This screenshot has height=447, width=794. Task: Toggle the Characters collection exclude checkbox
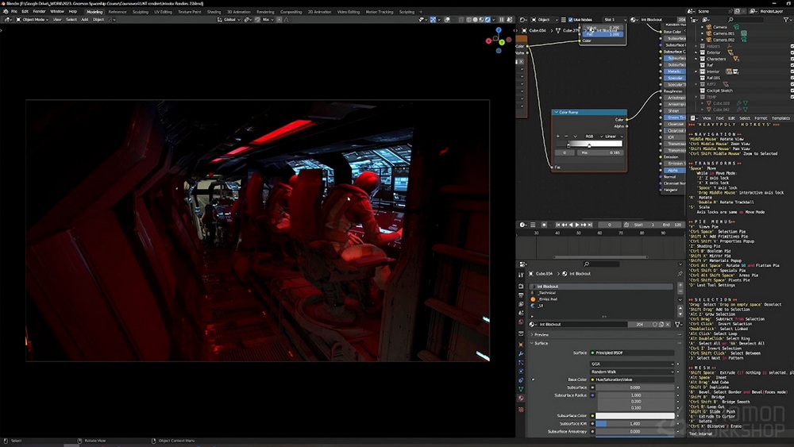pyautogui.click(x=792, y=59)
